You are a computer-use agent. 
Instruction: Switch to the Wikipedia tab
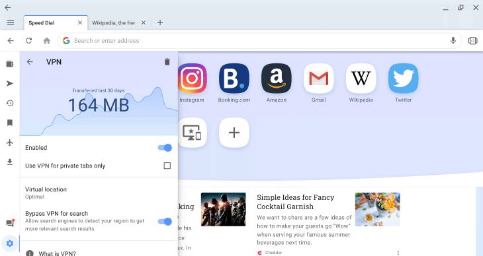click(113, 22)
